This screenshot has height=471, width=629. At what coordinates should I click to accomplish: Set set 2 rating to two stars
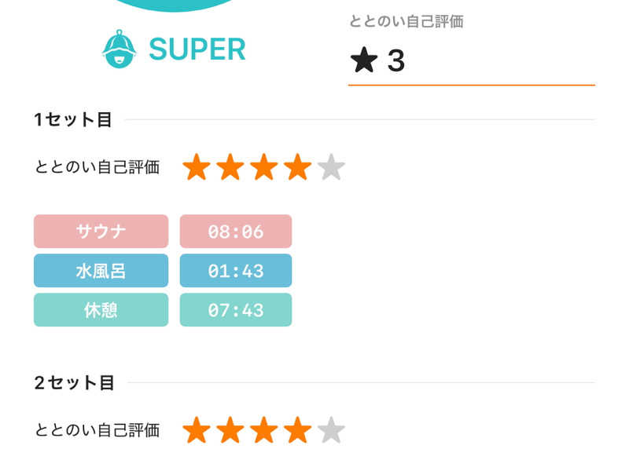point(230,430)
